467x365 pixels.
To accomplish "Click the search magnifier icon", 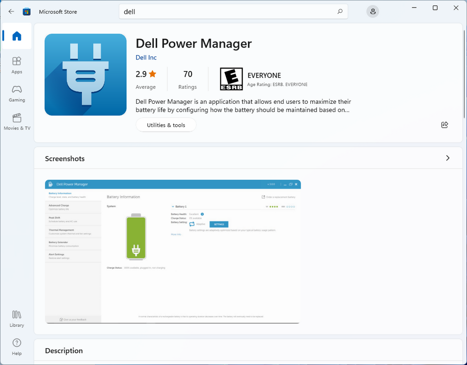I will click(x=340, y=12).
